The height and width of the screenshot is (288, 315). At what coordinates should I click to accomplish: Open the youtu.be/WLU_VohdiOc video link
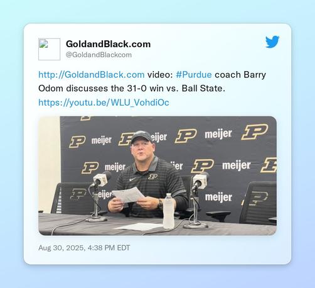104,102
